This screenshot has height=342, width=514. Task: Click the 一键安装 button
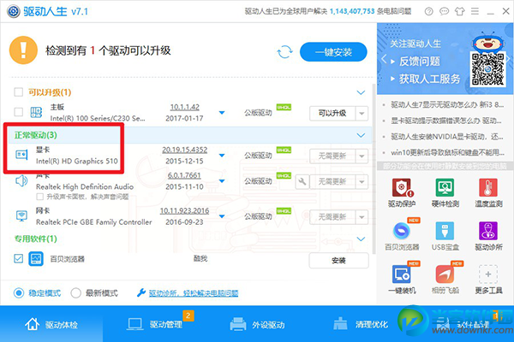[x=333, y=51]
